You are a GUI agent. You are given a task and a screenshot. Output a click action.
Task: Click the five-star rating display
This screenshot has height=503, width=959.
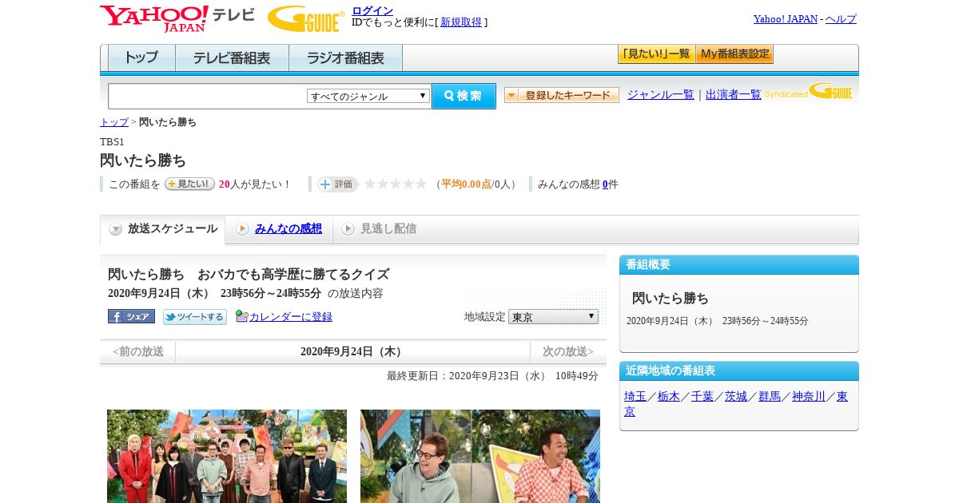tap(396, 184)
